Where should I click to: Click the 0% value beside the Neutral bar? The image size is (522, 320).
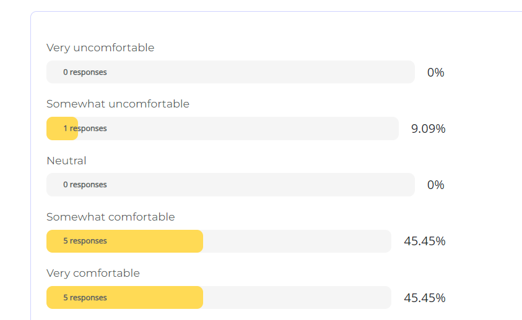click(x=435, y=185)
